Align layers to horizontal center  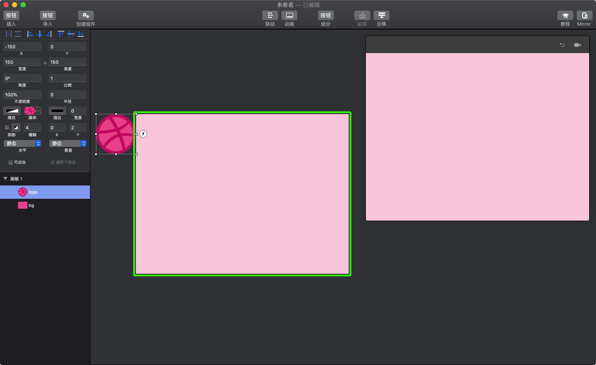(39, 34)
